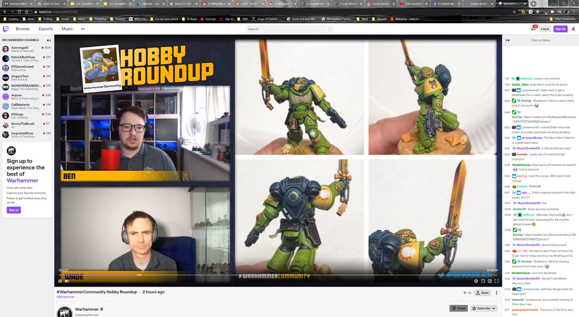Switch to the Clash of Clans browser tab

(51, 3)
